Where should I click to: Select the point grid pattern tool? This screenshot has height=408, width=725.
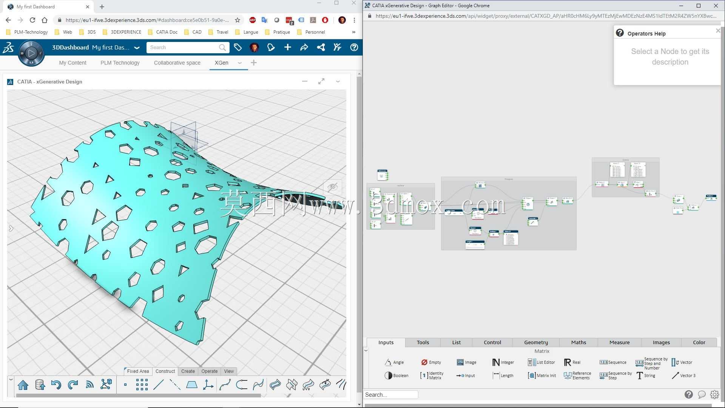pyautogui.click(x=142, y=385)
